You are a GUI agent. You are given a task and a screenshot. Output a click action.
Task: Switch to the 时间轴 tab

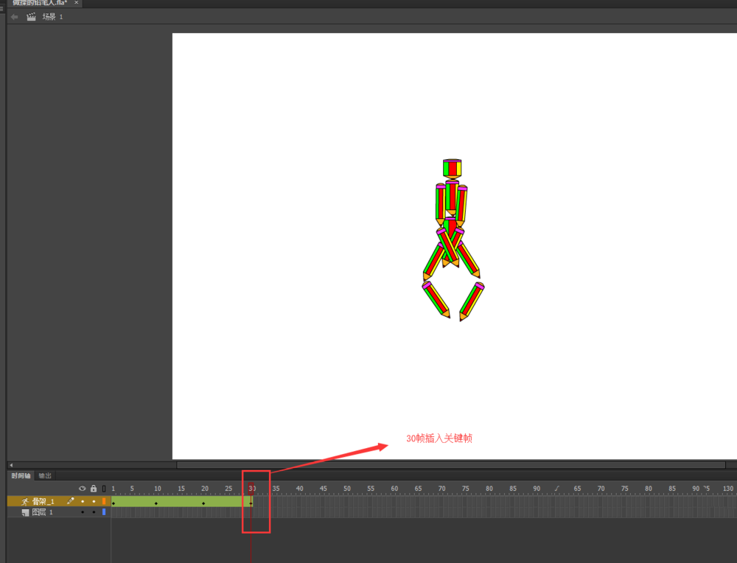pos(21,475)
